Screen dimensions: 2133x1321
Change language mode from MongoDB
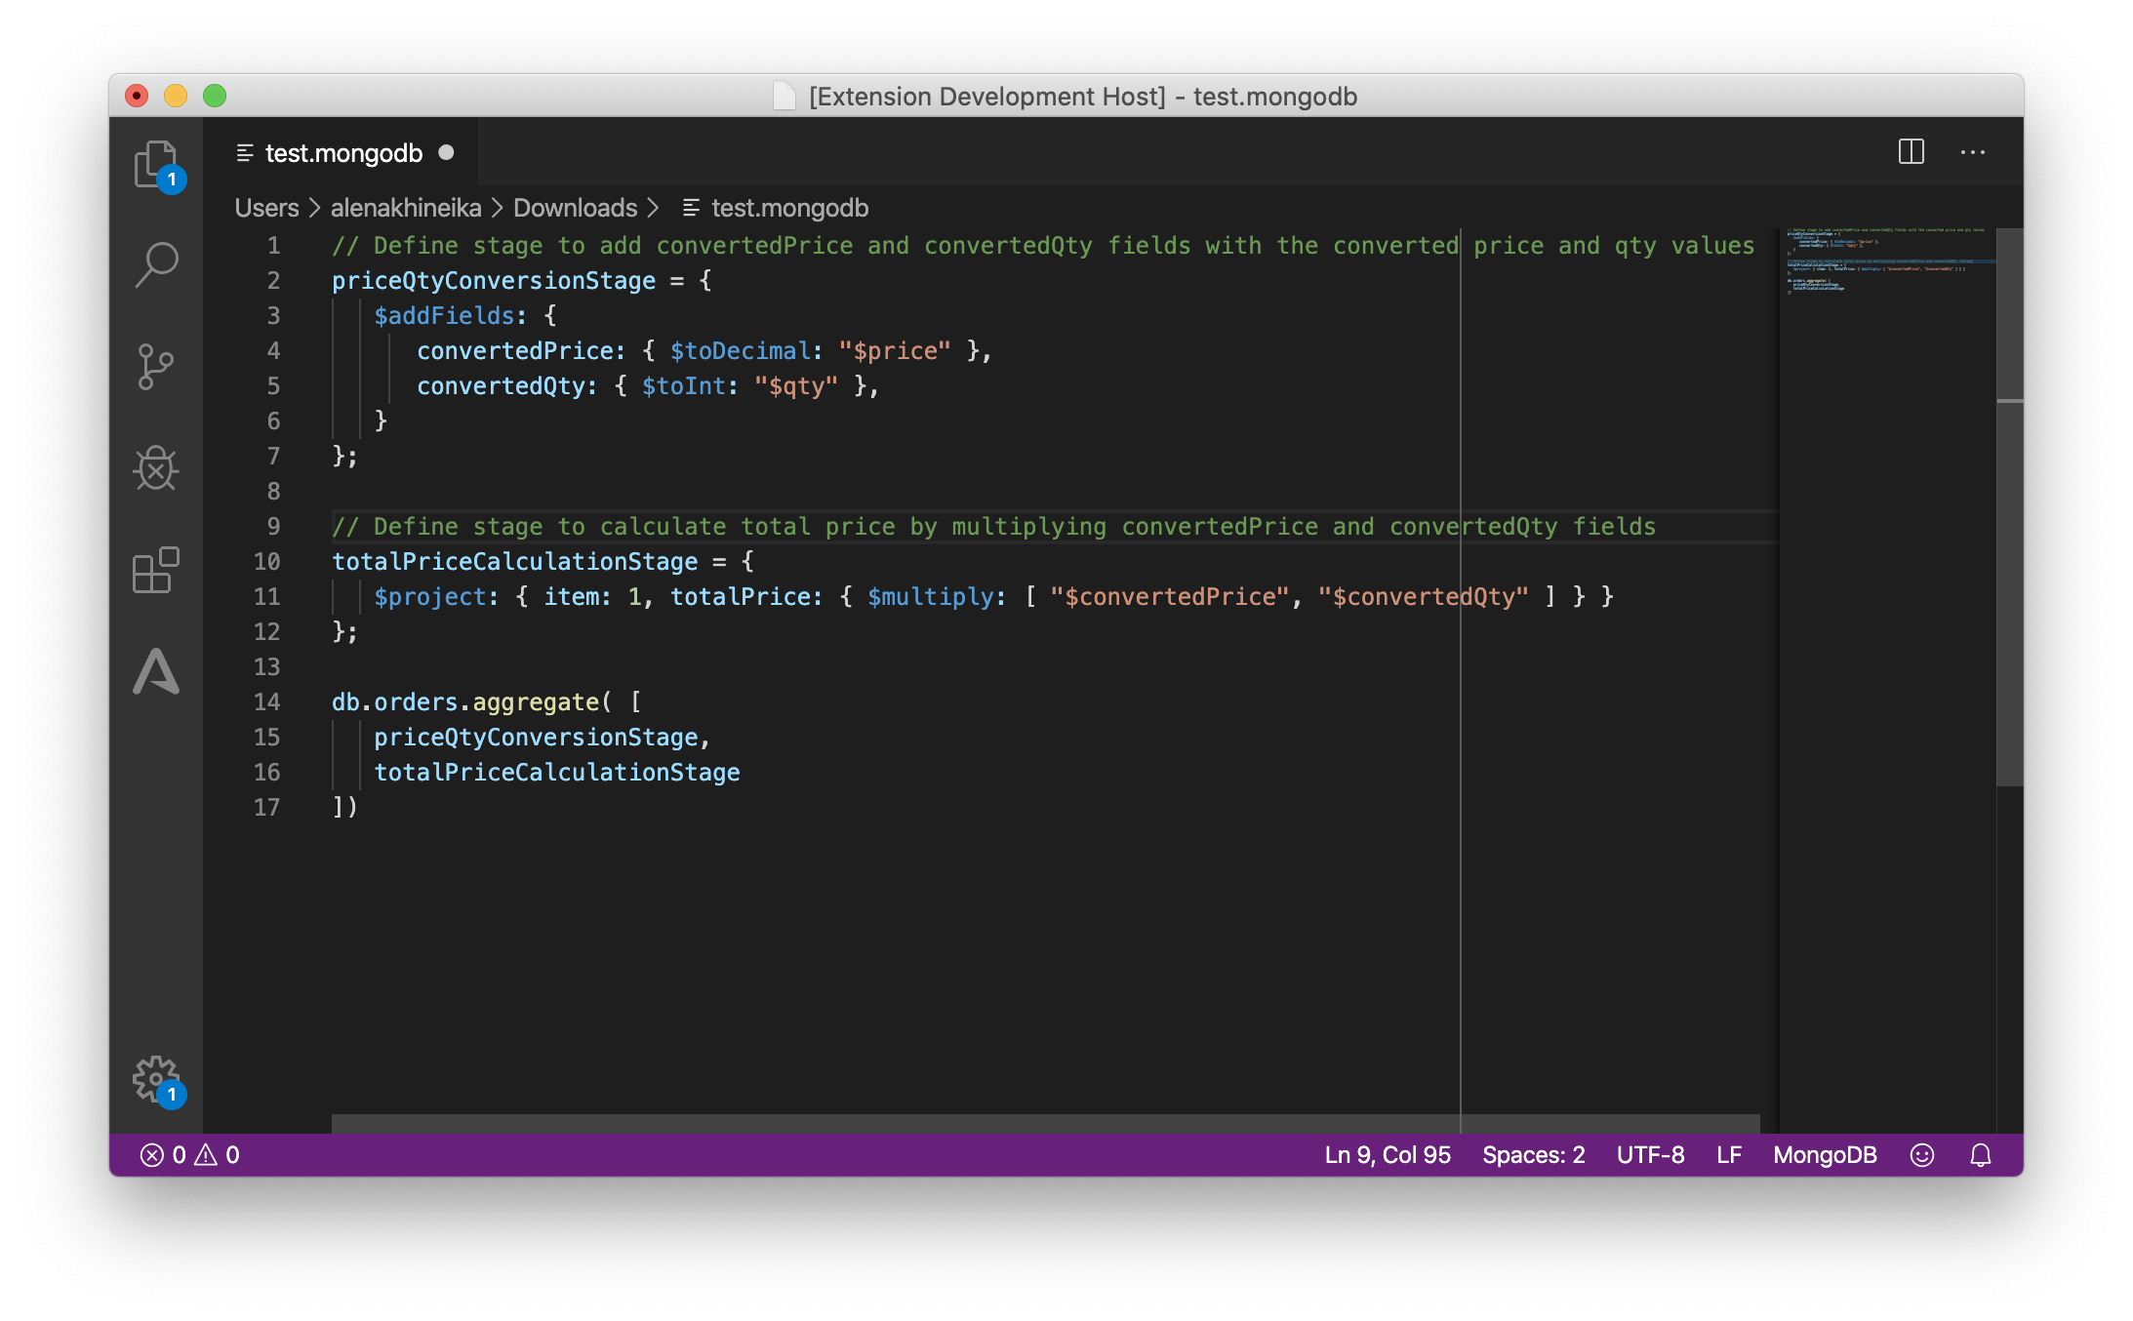(1825, 1155)
